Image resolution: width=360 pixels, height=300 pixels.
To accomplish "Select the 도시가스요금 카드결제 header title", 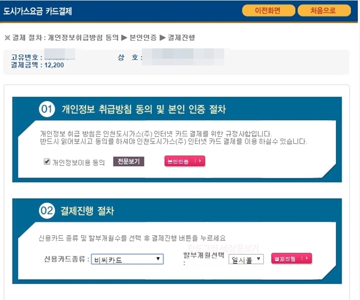I will pos(38,11).
